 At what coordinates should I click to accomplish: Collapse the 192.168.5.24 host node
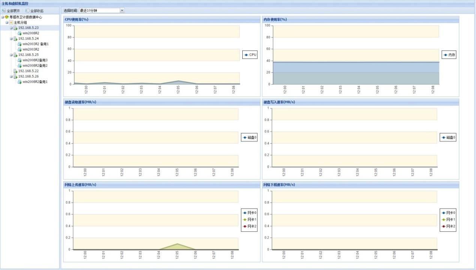point(11,39)
